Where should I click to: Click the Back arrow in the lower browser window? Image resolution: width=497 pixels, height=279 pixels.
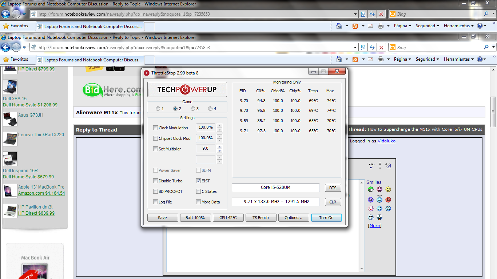click(5, 47)
